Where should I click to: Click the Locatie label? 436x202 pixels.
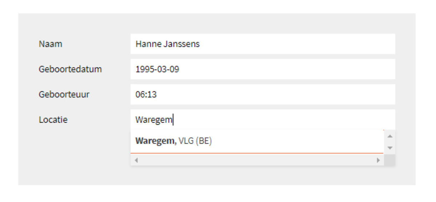point(53,120)
